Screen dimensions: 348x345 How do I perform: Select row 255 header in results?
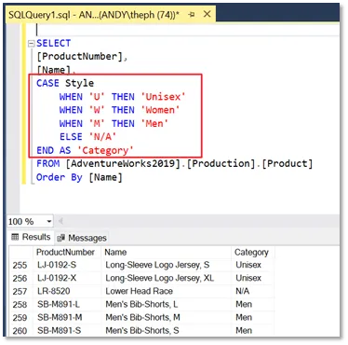pyautogui.click(x=20, y=265)
